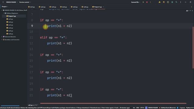This screenshot has width=194, height=109.
Task: Open Code With Me people icon
Action: coord(160,2)
